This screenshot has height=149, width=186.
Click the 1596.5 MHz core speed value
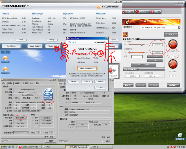(20, 118)
